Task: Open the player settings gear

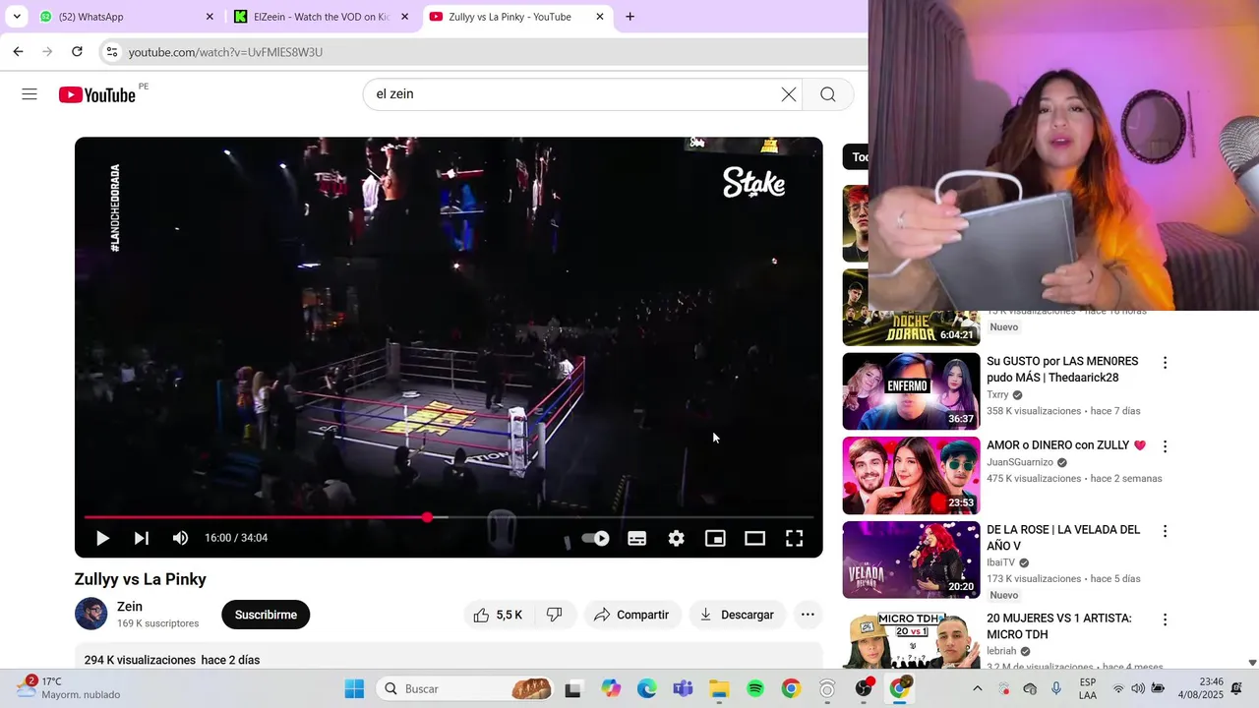Action: [x=677, y=538]
